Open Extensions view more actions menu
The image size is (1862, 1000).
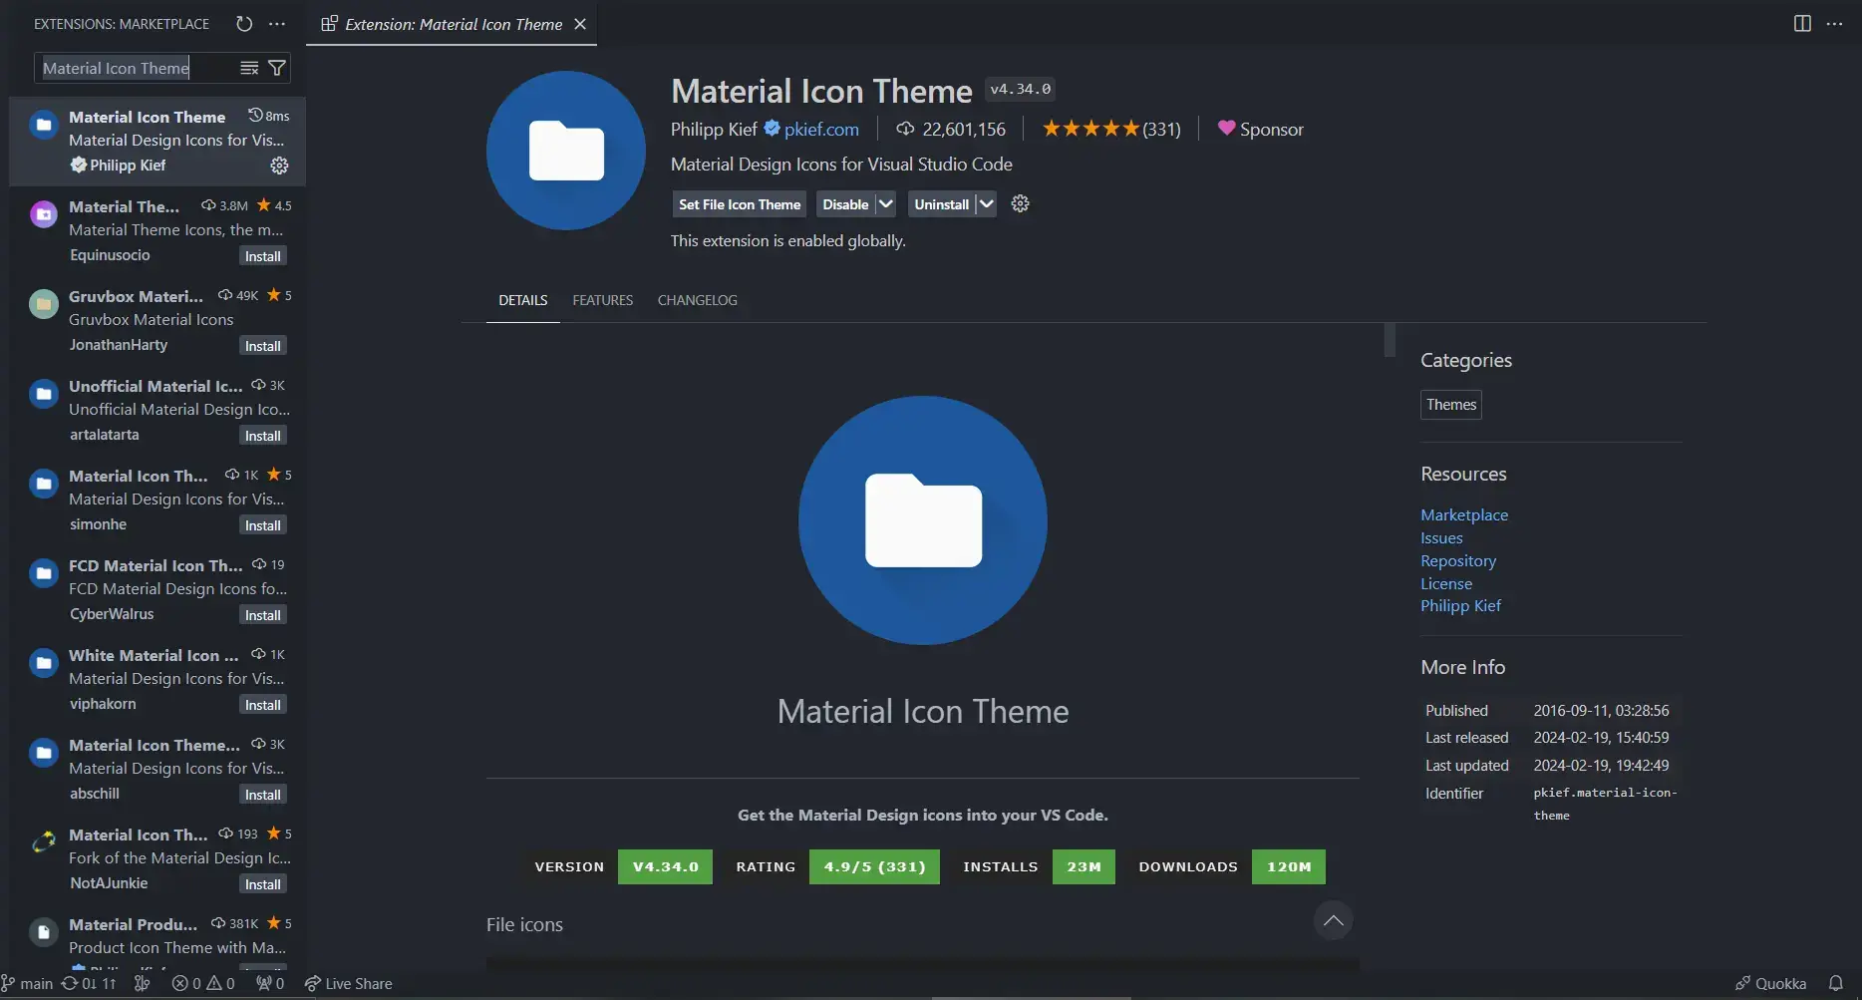pos(277,24)
